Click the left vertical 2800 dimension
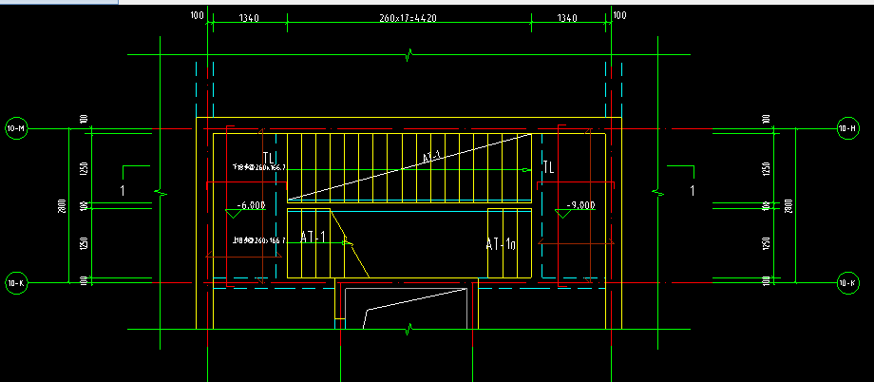 point(63,206)
